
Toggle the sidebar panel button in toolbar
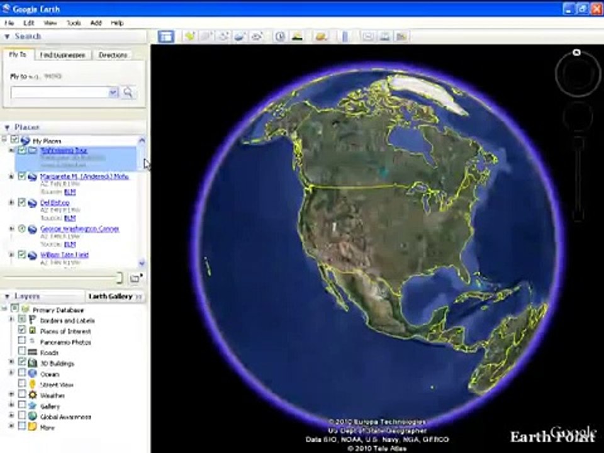pyautogui.click(x=166, y=36)
